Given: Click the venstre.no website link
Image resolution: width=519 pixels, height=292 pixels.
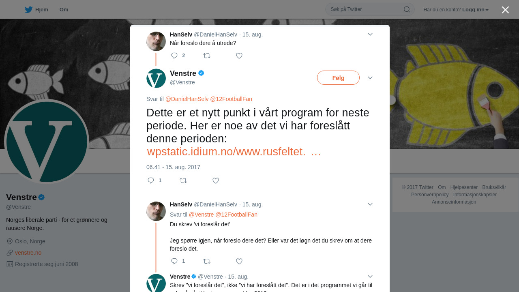Looking at the screenshot, I should coord(28,253).
